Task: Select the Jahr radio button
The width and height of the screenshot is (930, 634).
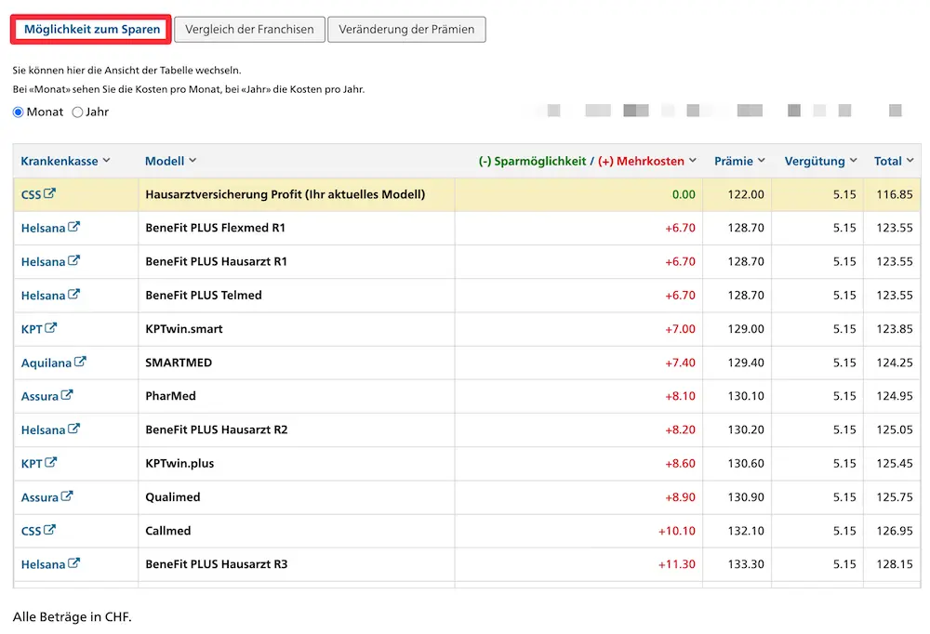Action: (78, 112)
